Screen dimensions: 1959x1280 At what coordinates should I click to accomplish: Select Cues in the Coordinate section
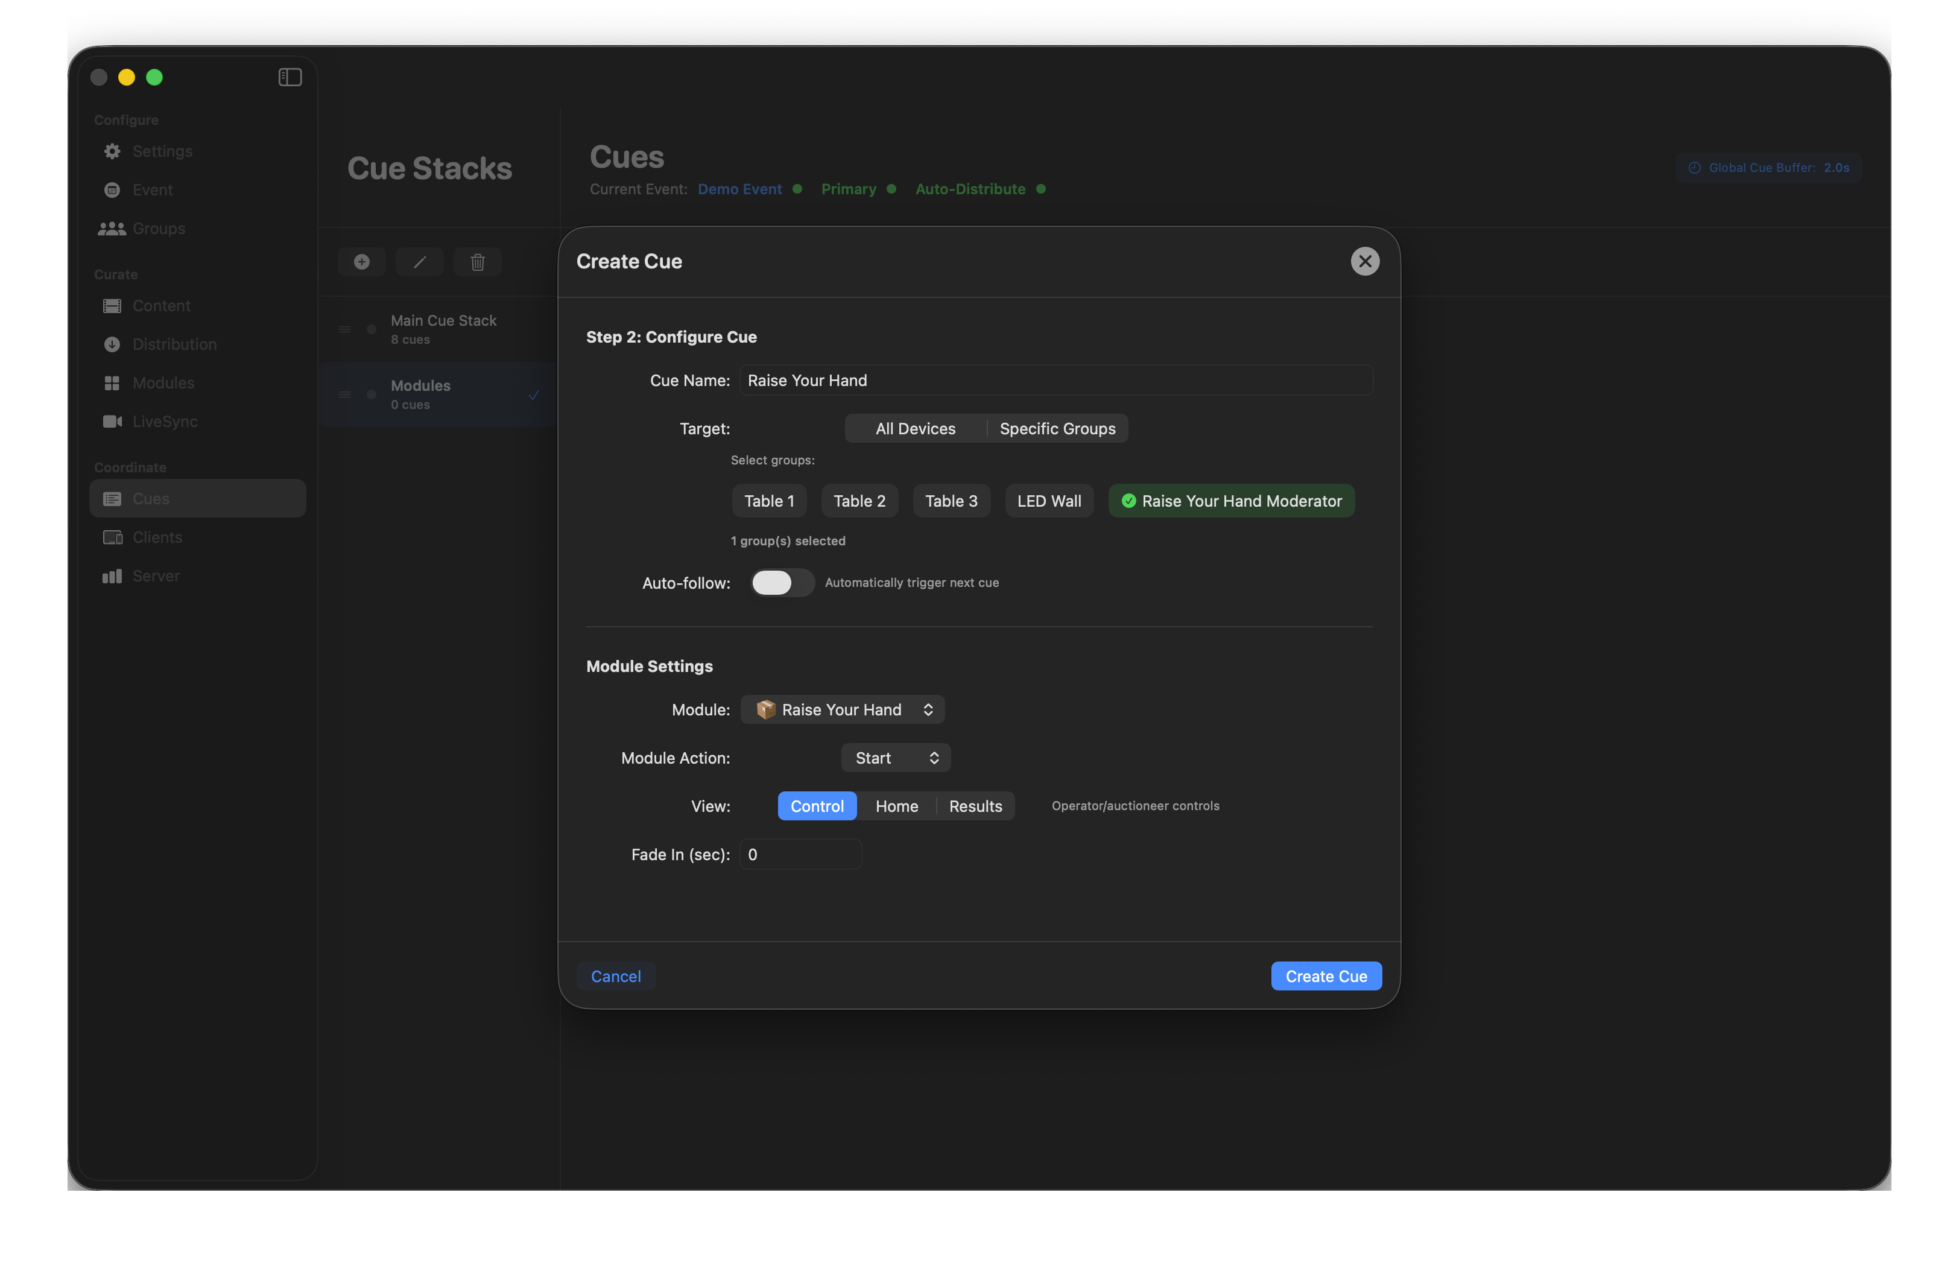click(198, 499)
